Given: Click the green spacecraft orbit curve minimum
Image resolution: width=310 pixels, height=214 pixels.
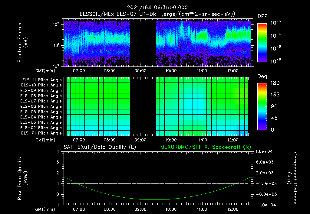Looking at the screenshot, I should point(155,199).
